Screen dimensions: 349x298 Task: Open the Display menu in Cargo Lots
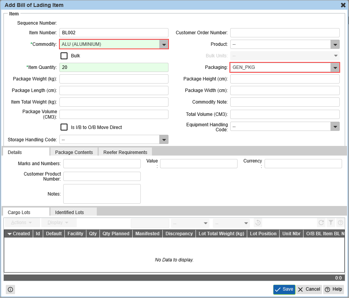pos(59,223)
